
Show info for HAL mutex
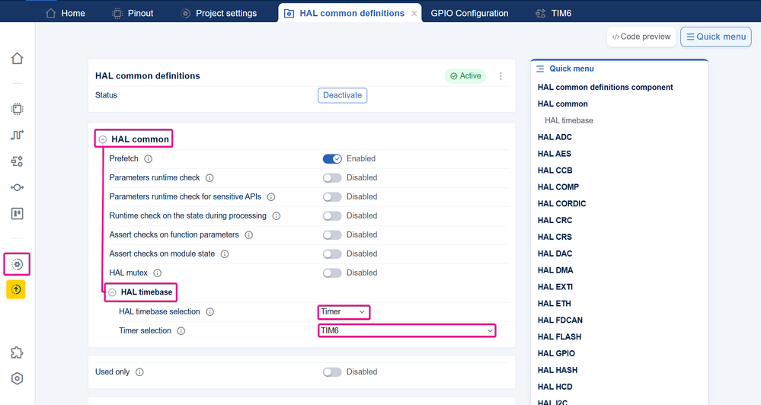coord(157,273)
